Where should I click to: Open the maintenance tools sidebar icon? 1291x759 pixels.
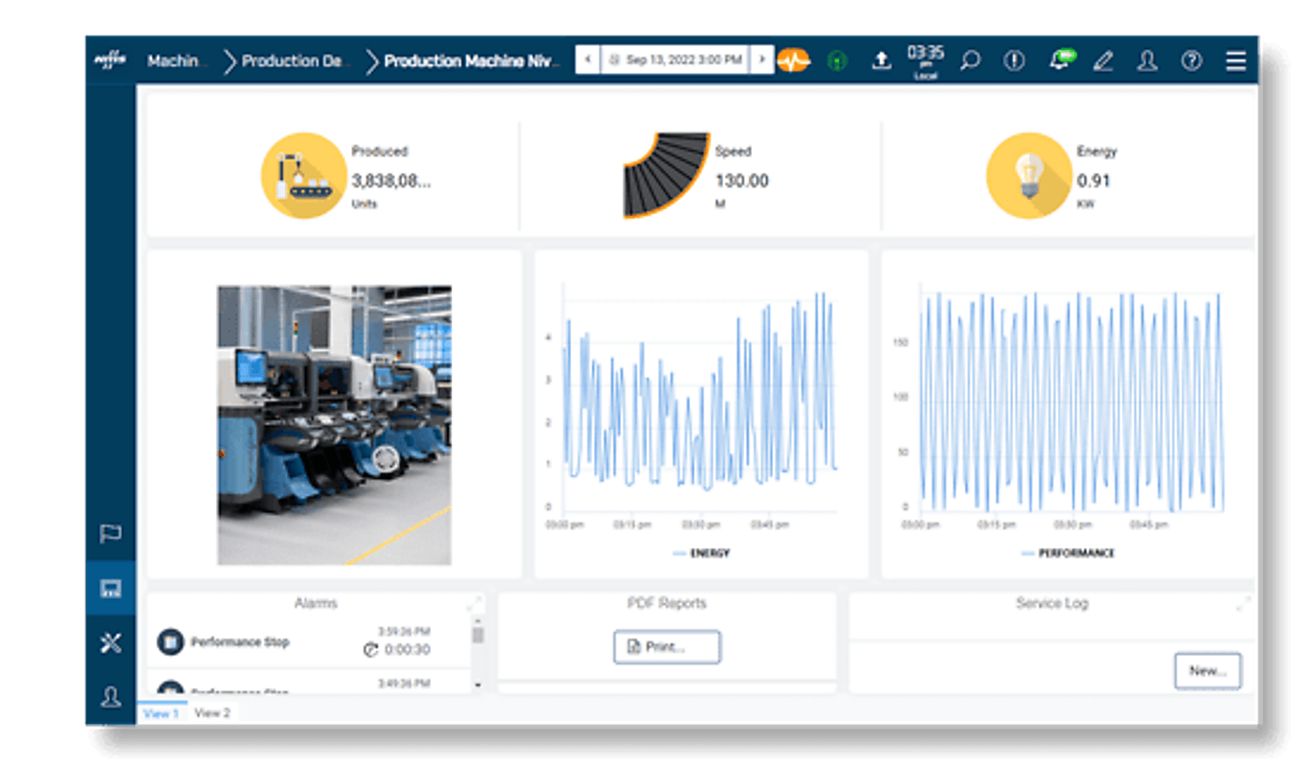(x=112, y=643)
